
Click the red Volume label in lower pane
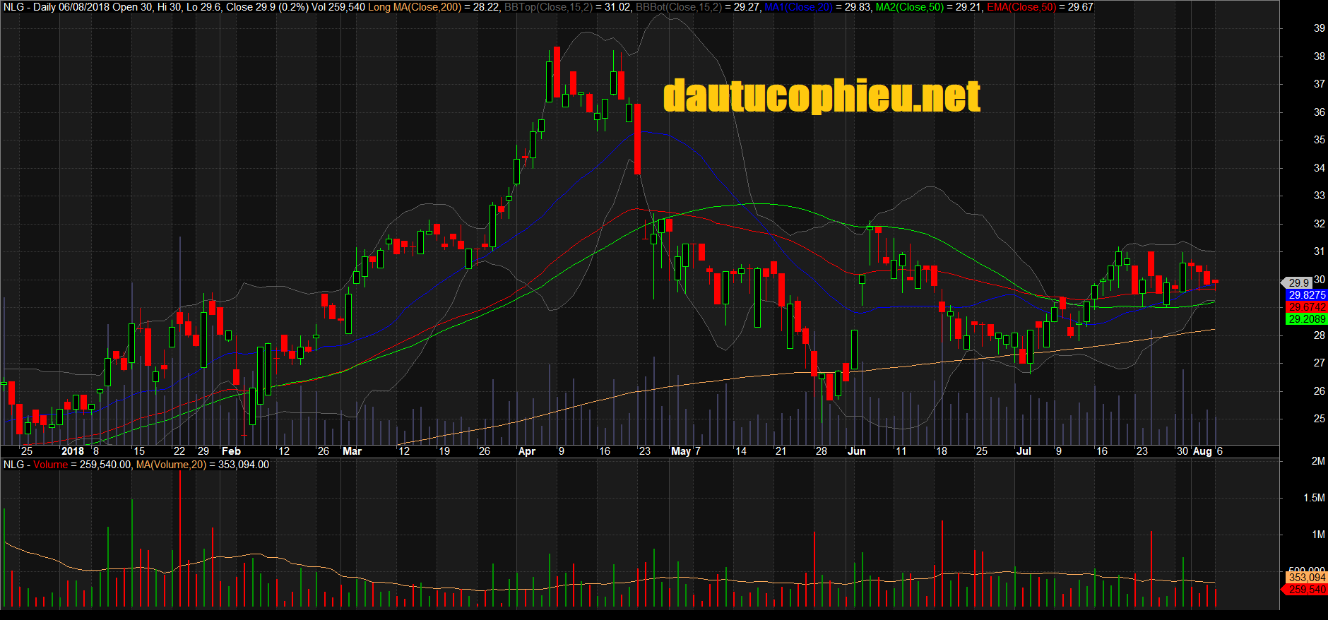(50, 465)
